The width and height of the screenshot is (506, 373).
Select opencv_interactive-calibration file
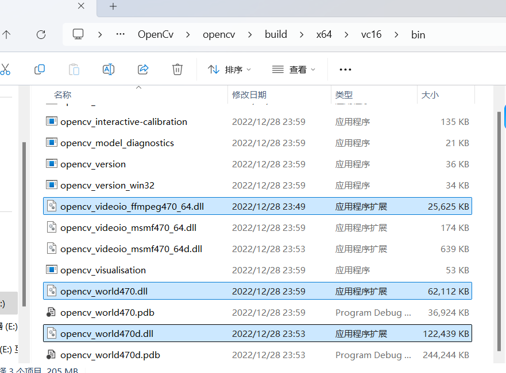257,121
